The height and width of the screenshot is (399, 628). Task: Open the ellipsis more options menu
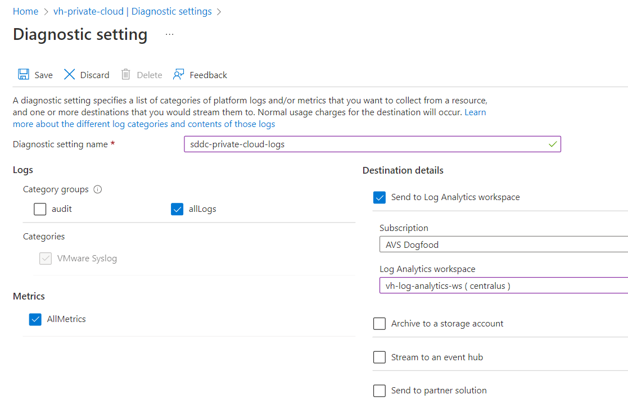(x=170, y=34)
